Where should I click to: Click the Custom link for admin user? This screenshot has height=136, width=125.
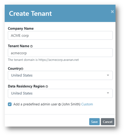pyautogui.click(x=87, y=104)
